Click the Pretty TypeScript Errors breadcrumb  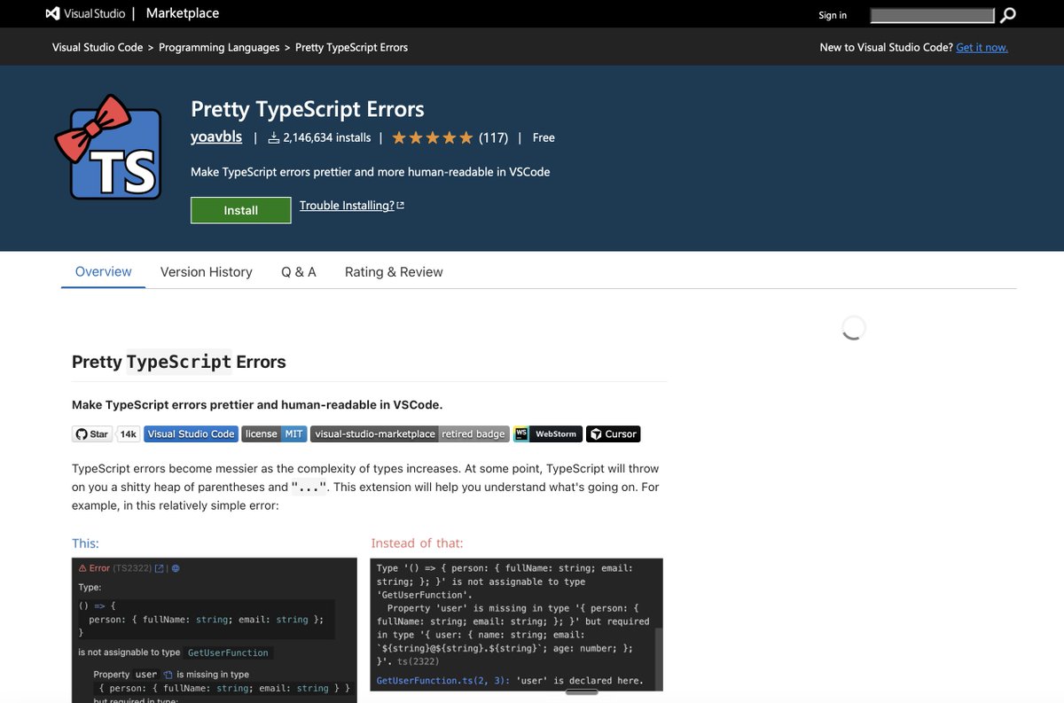pos(352,47)
